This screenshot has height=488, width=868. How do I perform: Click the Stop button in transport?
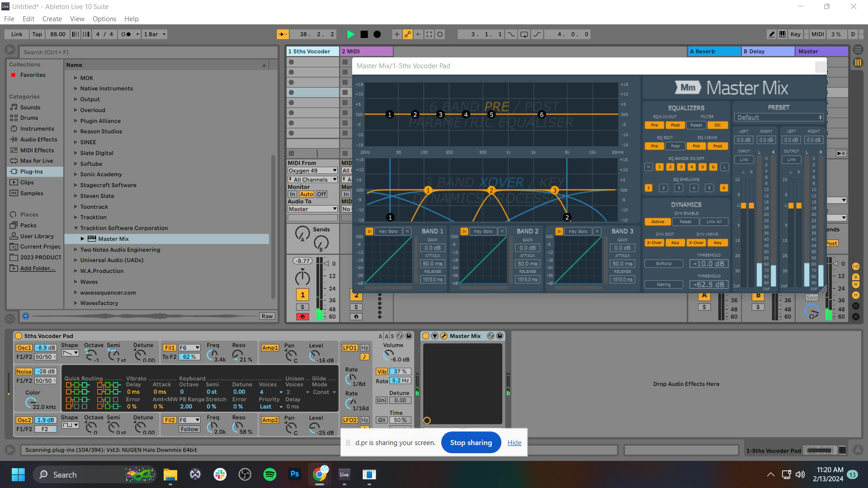[364, 34]
